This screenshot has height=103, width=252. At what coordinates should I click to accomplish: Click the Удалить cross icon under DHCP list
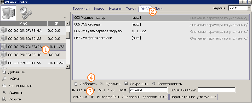[102, 83]
